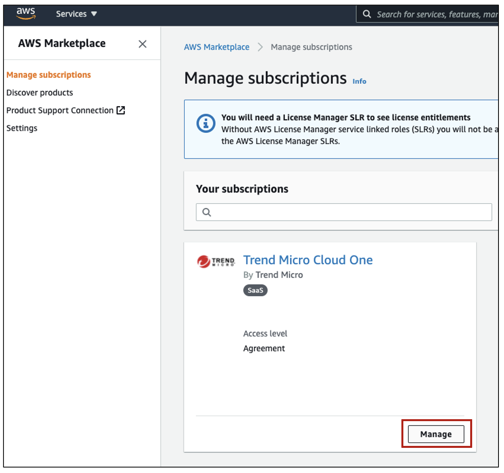Click the info circle icon in banner

point(206,123)
